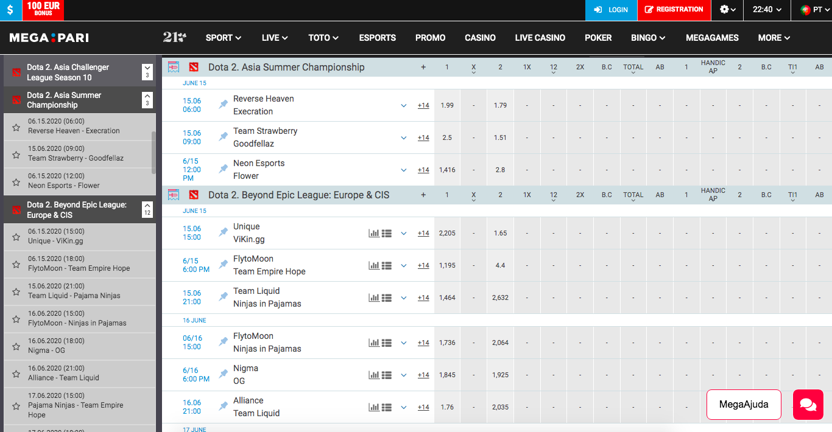The width and height of the screenshot is (832, 432).
Task: Click the LOGIN button
Action: (x=612, y=10)
